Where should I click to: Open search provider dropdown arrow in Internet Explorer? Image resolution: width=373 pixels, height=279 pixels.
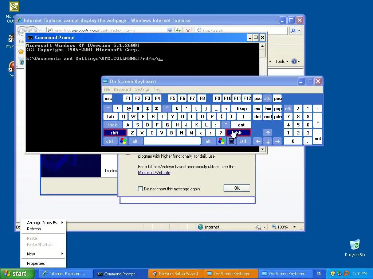(x=299, y=31)
